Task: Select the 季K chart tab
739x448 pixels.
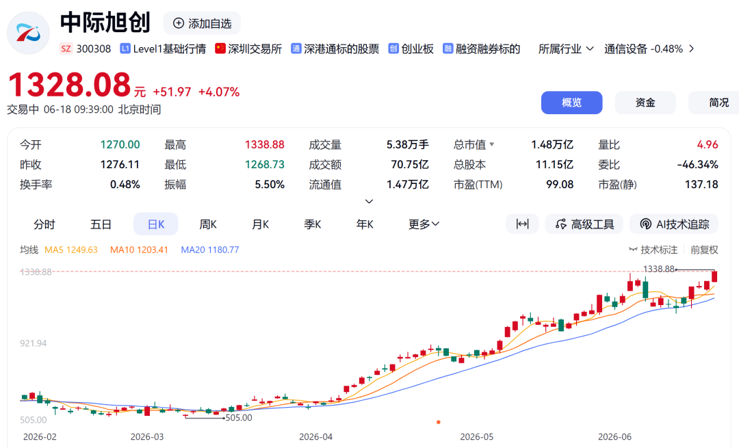Action: pos(312,224)
